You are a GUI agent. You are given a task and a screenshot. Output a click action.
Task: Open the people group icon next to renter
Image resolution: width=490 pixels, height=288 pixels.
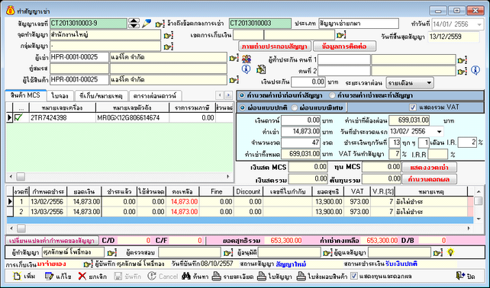[x=247, y=59]
